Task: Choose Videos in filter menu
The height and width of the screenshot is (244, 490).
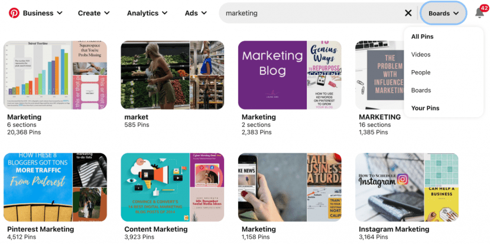Action: pos(421,55)
